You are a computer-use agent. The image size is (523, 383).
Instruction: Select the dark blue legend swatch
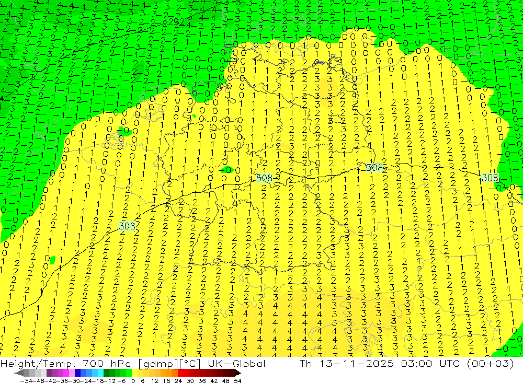pyautogui.click(x=78, y=373)
